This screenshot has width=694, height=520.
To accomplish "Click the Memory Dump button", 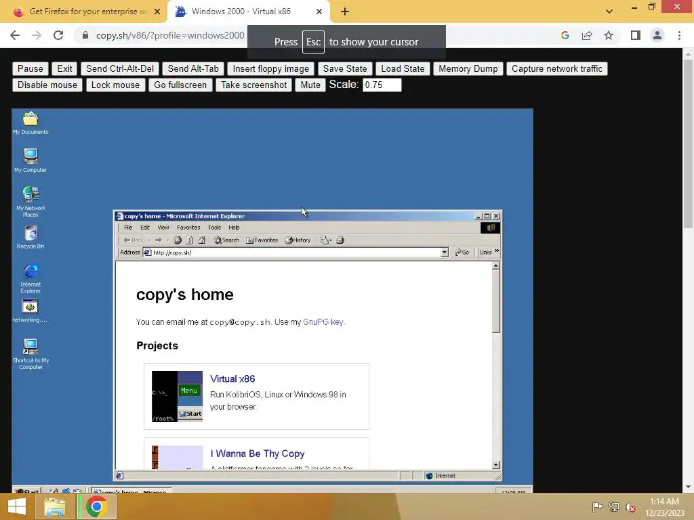I will 468,68.
